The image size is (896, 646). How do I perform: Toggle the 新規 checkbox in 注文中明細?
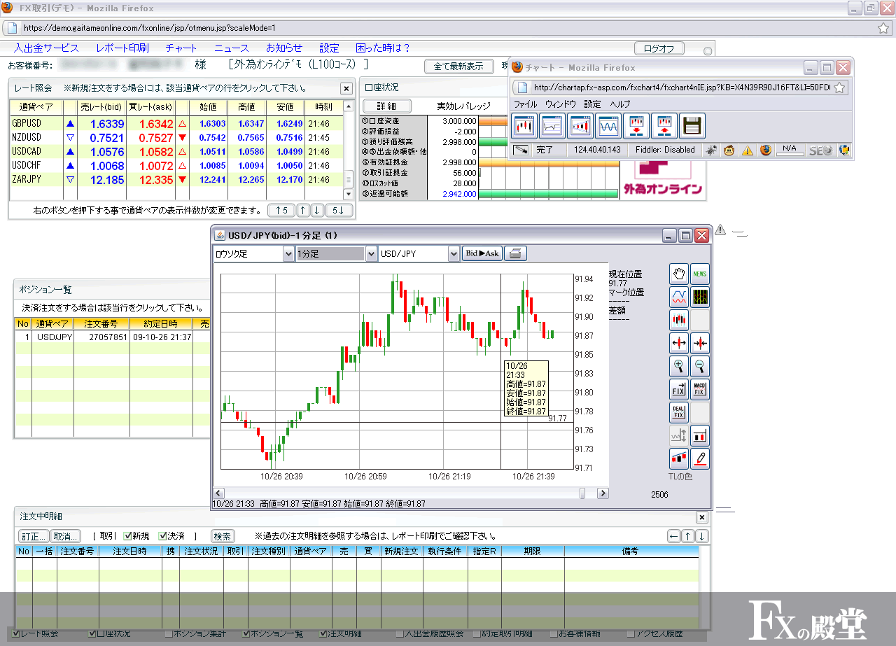click(128, 536)
